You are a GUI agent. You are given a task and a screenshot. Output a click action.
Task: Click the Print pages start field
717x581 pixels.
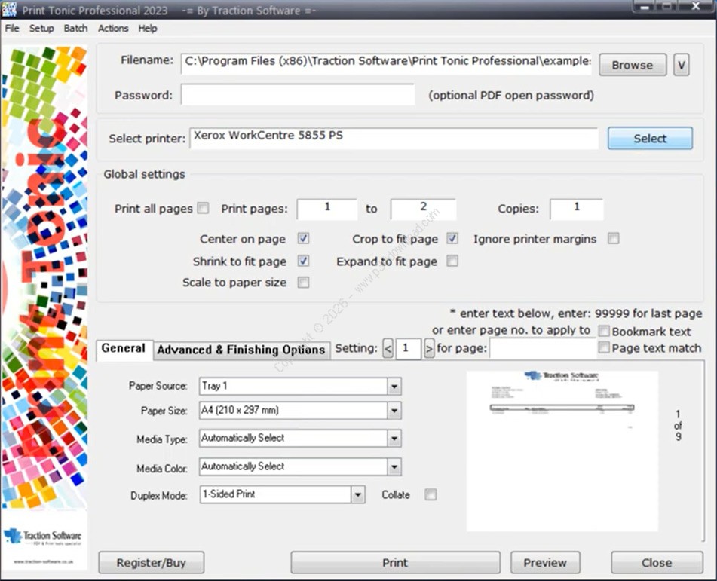(327, 209)
